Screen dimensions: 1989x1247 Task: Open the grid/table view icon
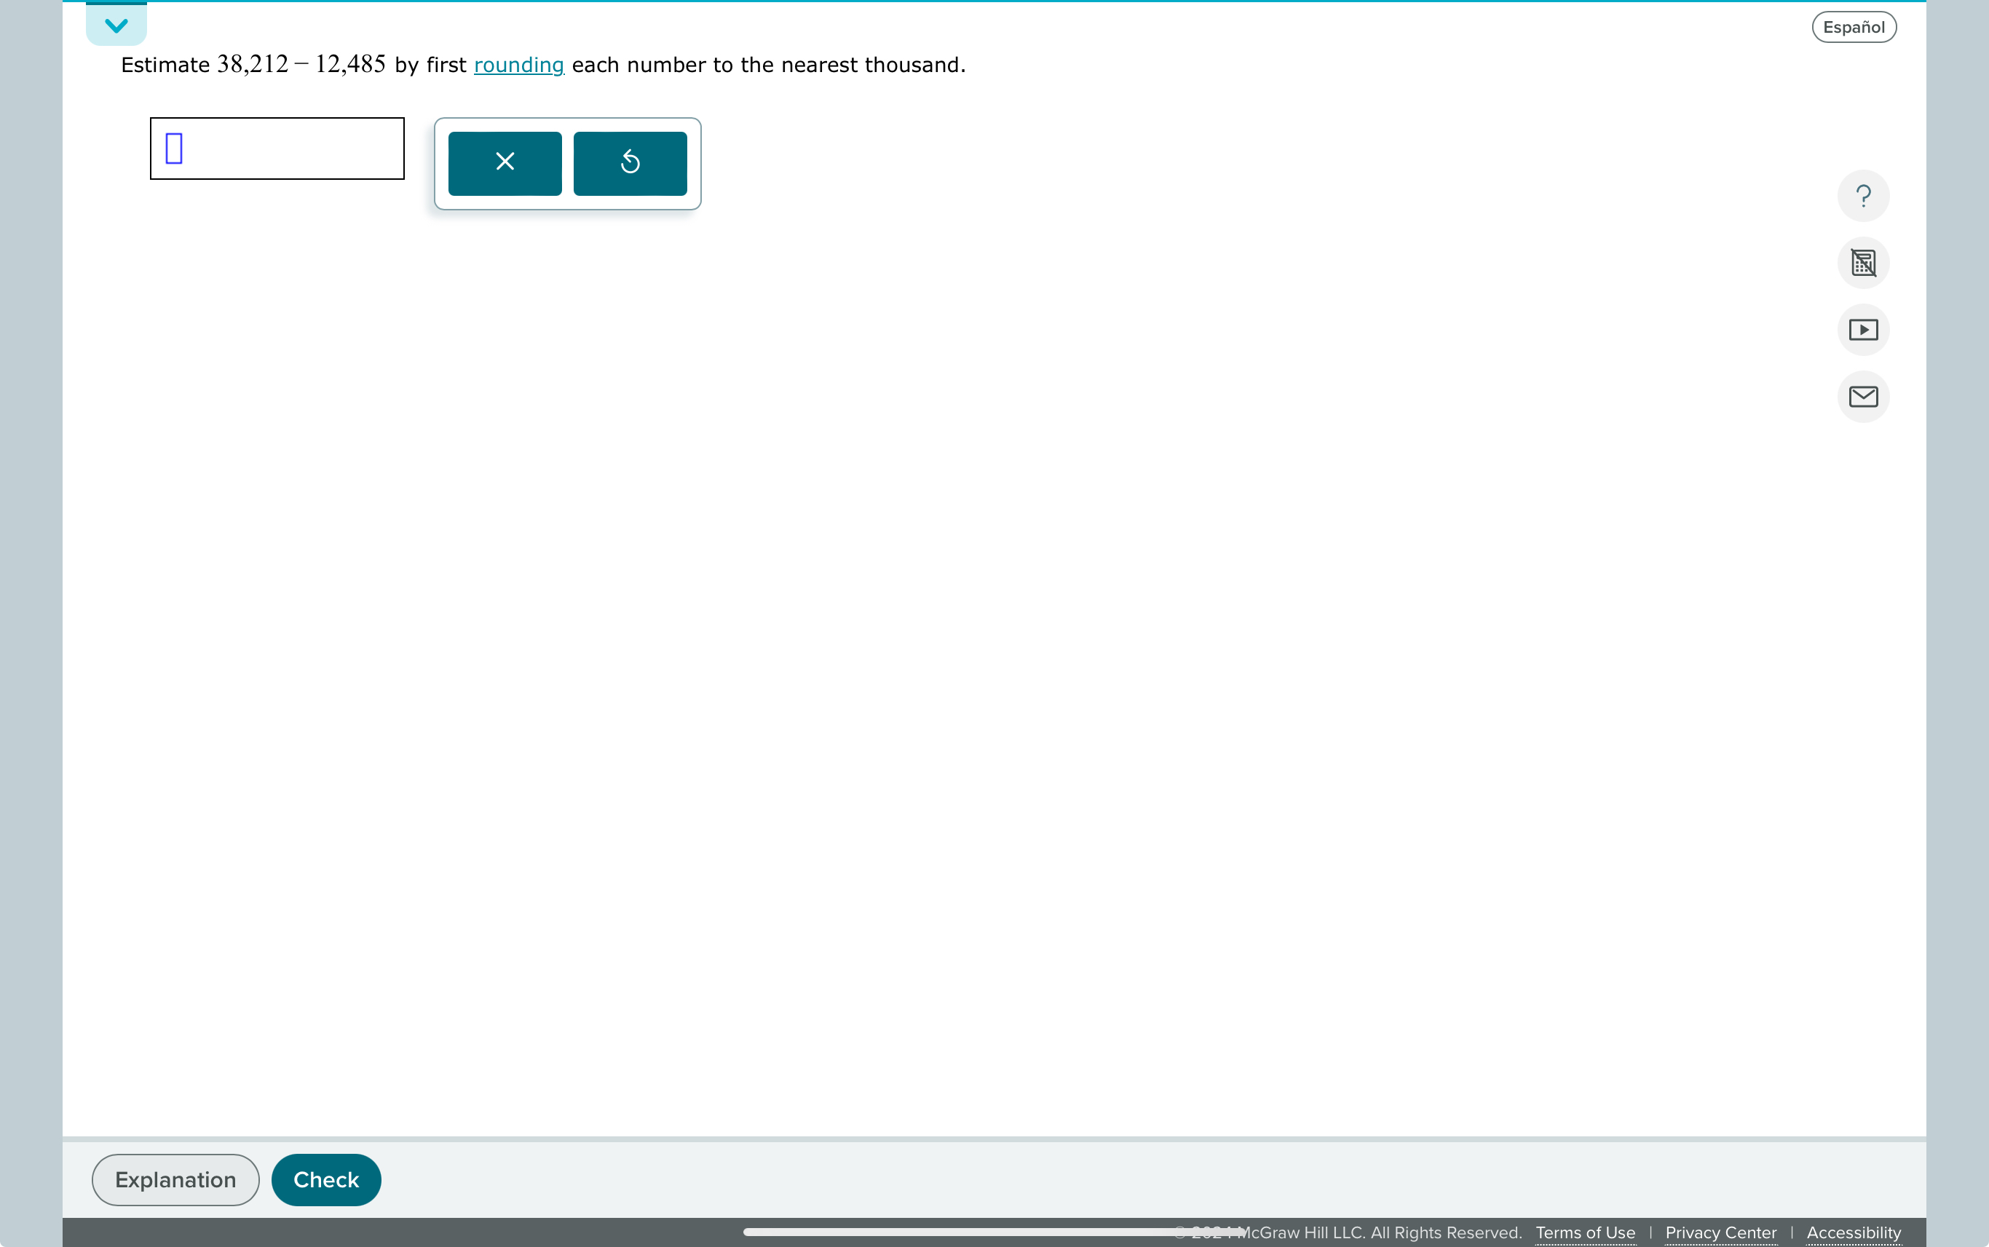[1862, 261]
